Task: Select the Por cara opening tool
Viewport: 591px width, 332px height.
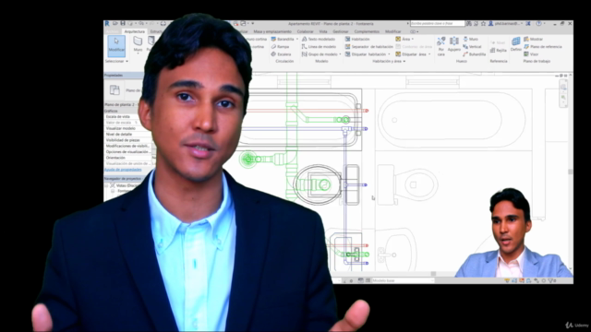Action: [x=441, y=46]
